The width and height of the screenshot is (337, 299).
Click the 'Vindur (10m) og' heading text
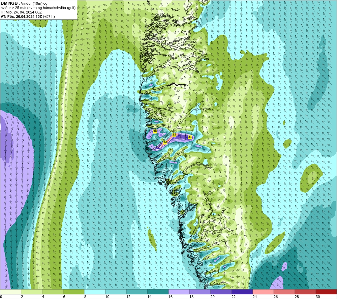pos(34,4)
